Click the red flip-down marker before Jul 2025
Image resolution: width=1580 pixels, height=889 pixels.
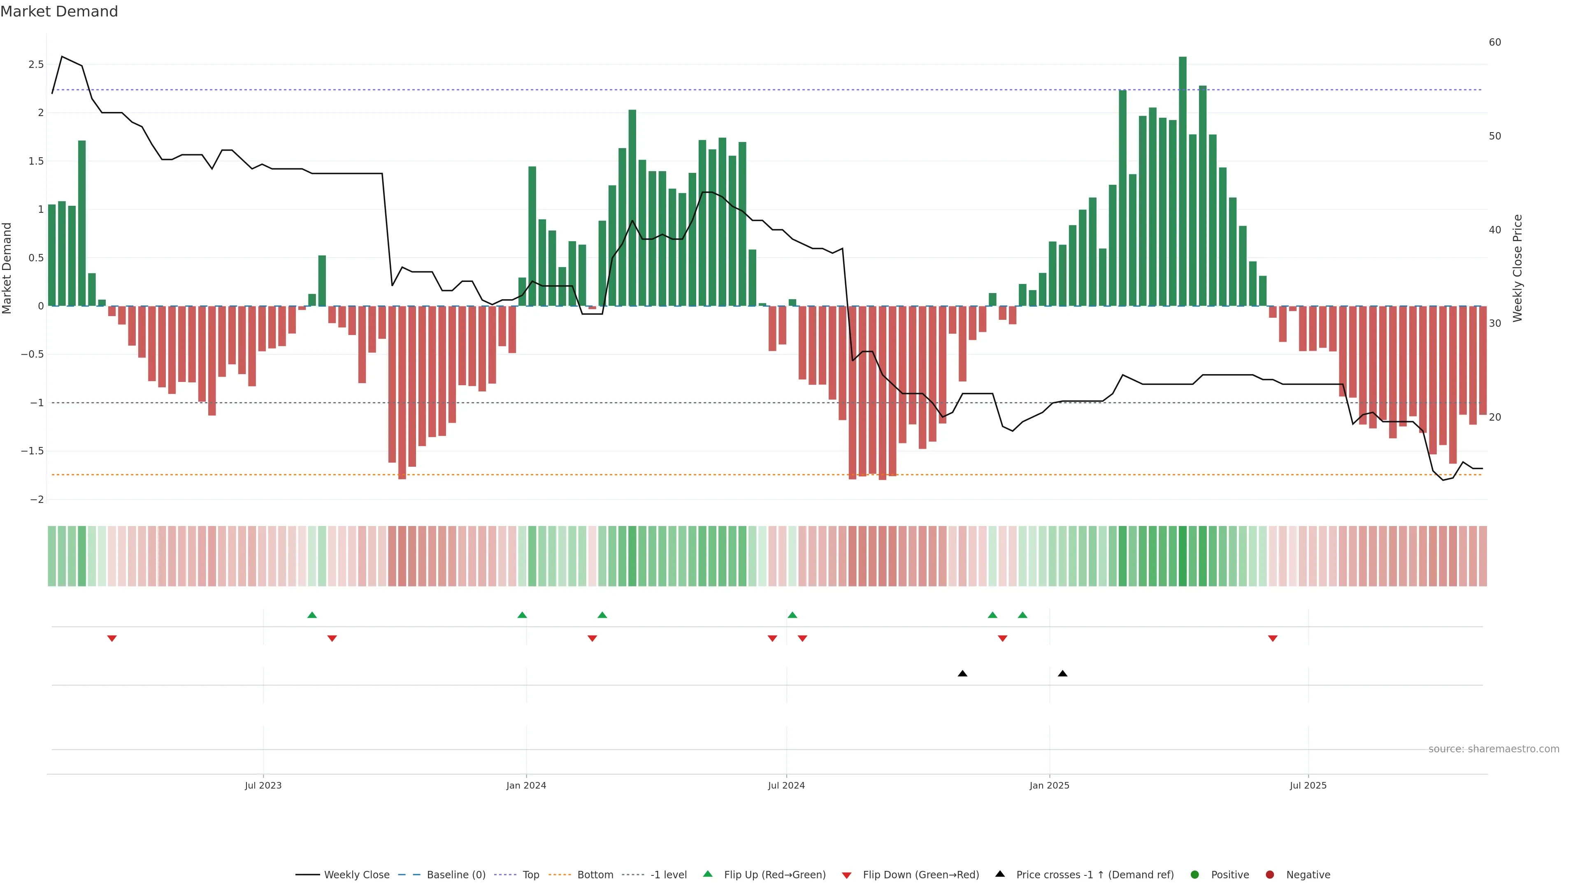point(1273,639)
